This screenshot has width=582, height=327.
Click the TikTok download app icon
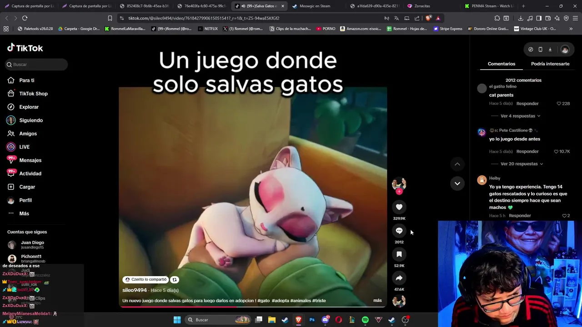click(x=550, y=50)
